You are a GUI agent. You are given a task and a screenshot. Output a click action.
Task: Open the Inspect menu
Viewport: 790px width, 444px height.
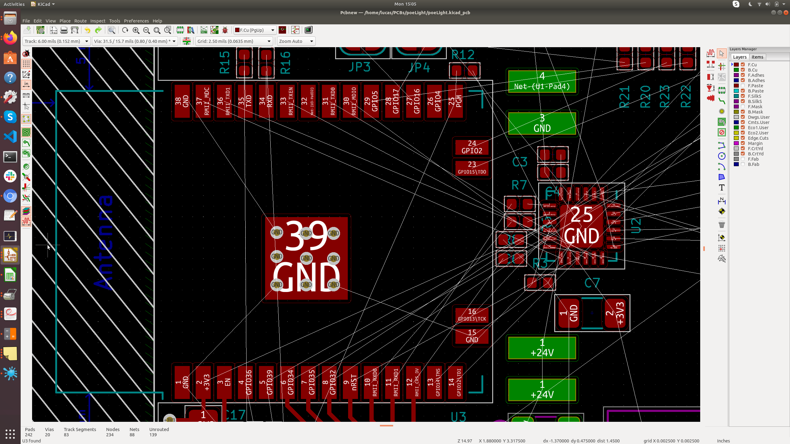pos(97,21)
